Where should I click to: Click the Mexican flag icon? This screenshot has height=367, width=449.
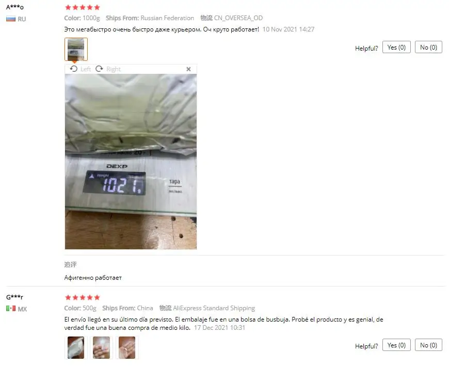point(11,309)
